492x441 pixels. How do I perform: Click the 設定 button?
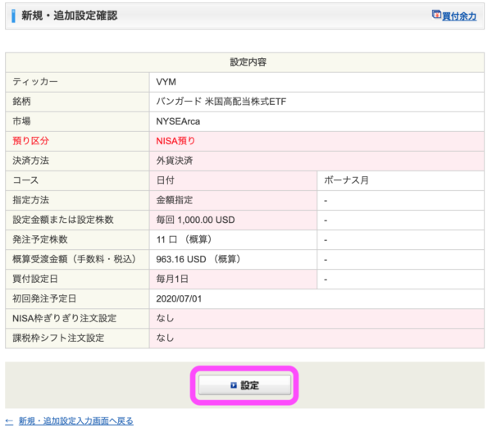[x=244, y=385]
